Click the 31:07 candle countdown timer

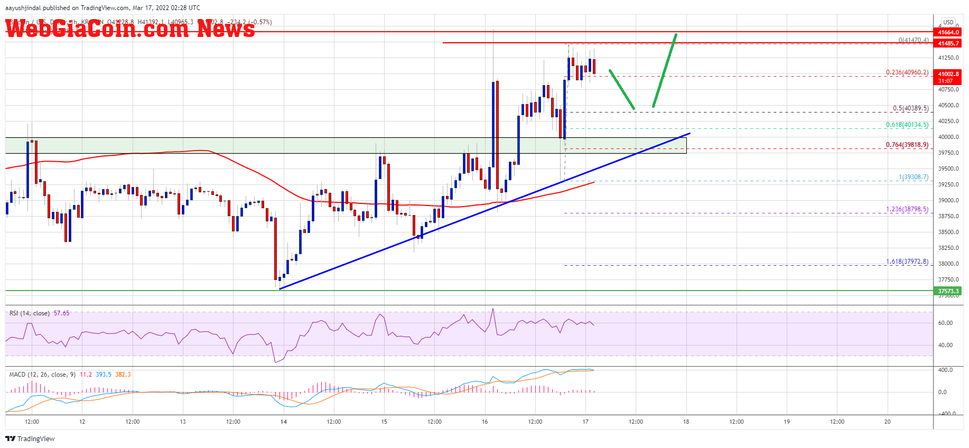tap(946, 81)
